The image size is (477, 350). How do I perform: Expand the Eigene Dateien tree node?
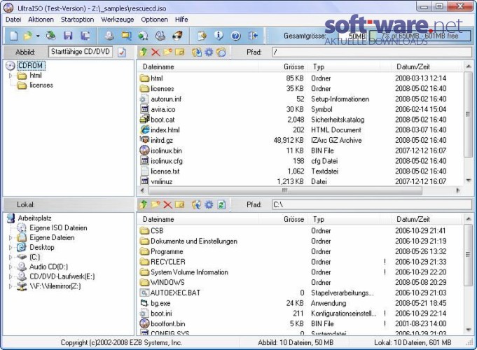pyautogui.click(x=11, y=237)
